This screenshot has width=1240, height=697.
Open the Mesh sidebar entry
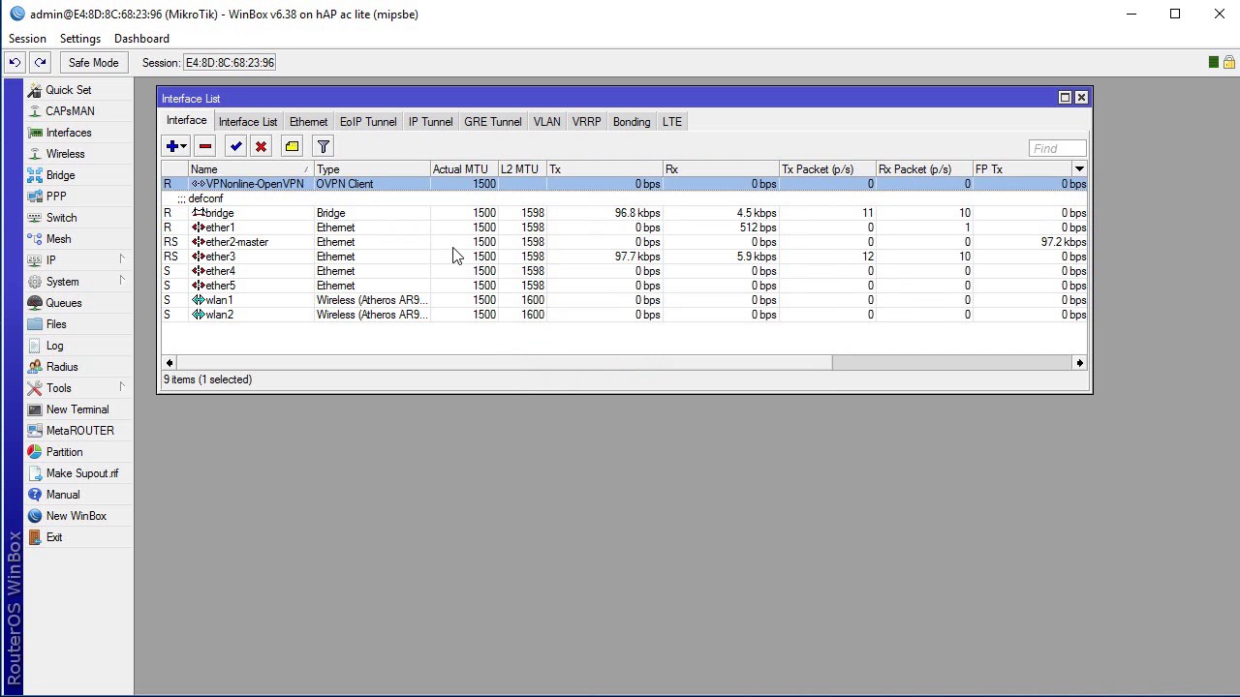tap(58, 239)
